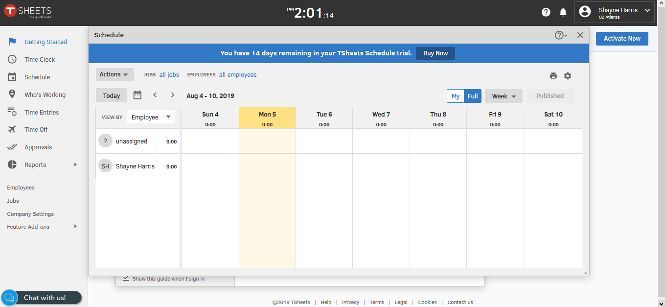Go to Who's Working page
Image resolution: width=665 pixels, height=307 pixels.
[x=45, y=95]
